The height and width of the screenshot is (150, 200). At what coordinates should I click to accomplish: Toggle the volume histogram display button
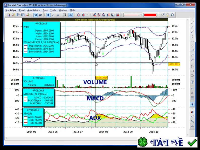coord(70,15)
